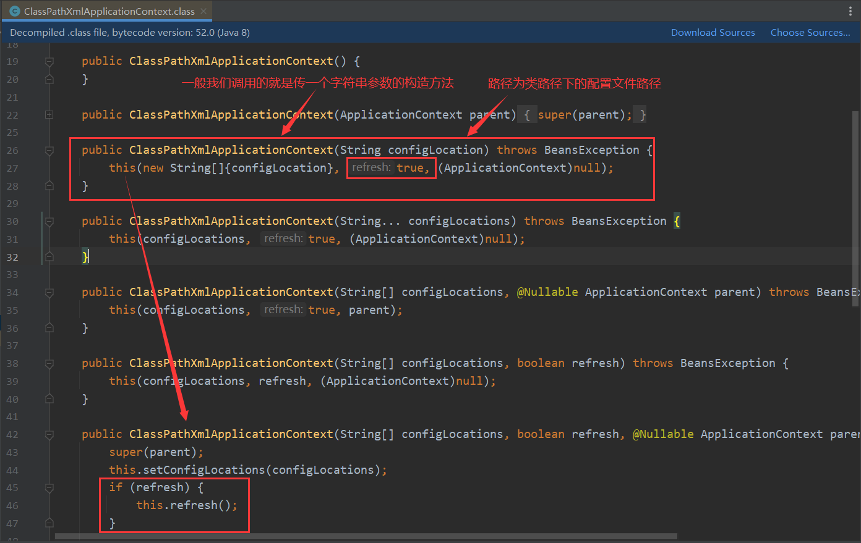Select the ClassPathXmlApplicationContext.class tab
This screenshot has height=543, width=861.
coord(106,11)
